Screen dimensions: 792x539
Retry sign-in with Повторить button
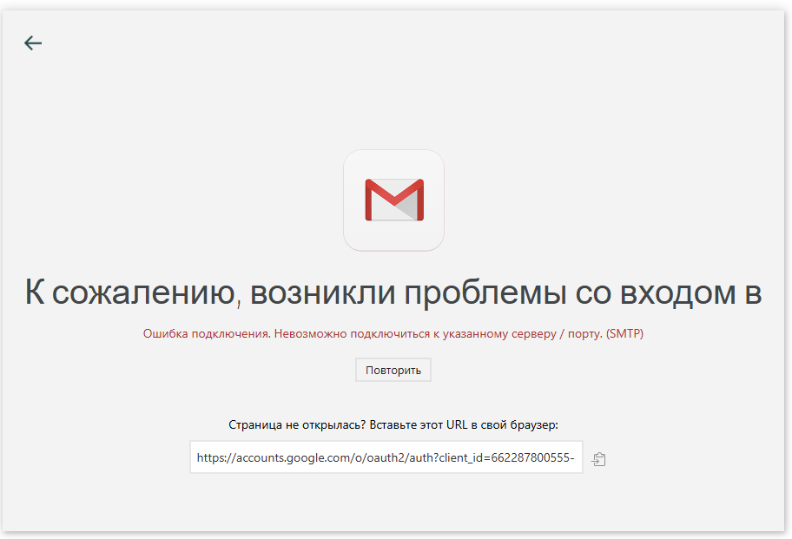click(393, 370)
